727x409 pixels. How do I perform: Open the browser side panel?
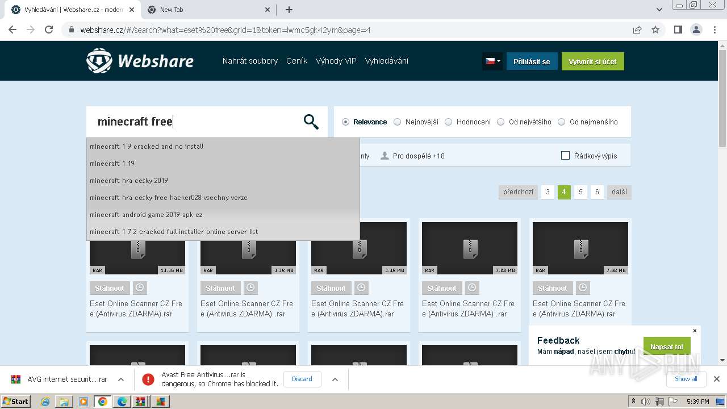pyautogui.click(x=678, y=30)
